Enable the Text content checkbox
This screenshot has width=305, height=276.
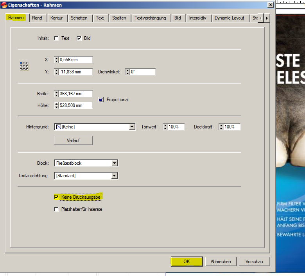pyautogui.click(x=57, y=38)
